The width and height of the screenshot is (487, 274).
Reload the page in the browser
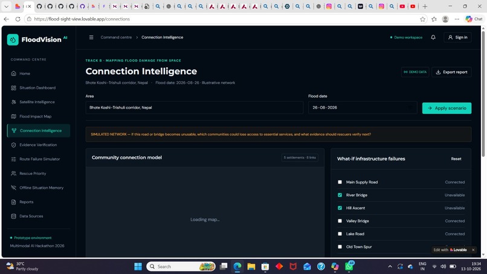click(18, 19)
